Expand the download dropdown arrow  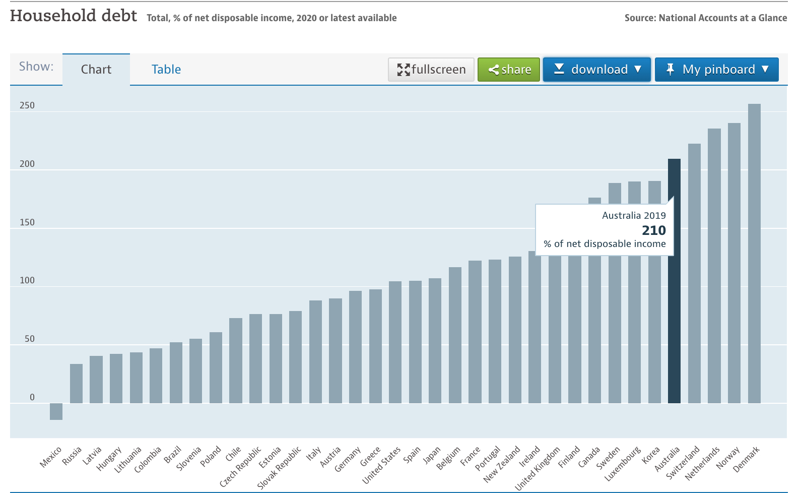click(x=638, y=69)
